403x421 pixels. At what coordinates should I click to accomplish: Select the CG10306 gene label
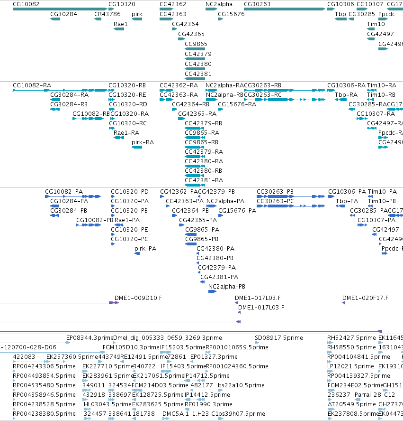coord(340,4)
